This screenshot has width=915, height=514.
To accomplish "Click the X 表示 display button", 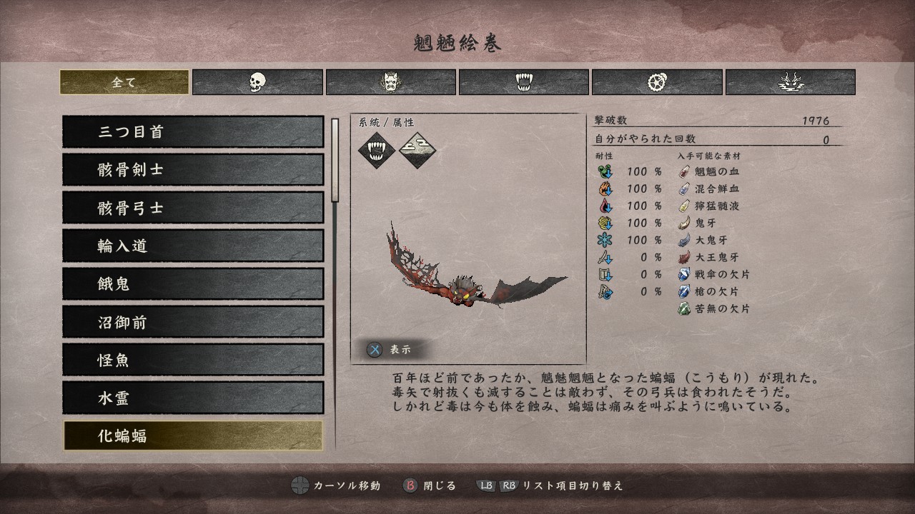I will pos(390,350).
